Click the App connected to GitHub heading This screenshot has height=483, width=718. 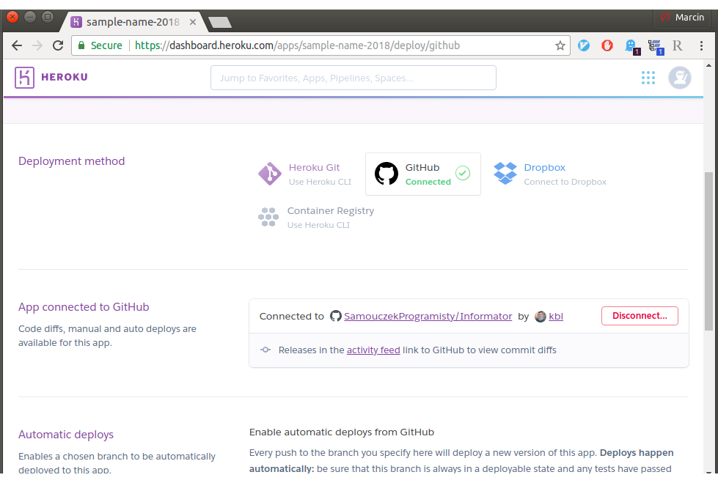coord(84,307)
